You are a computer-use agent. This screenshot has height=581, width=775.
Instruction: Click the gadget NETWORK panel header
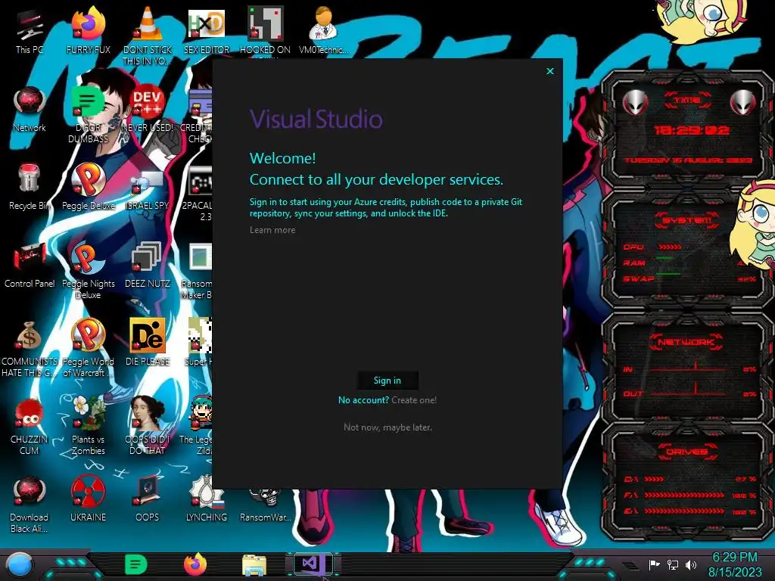click(x=686, y=341)
